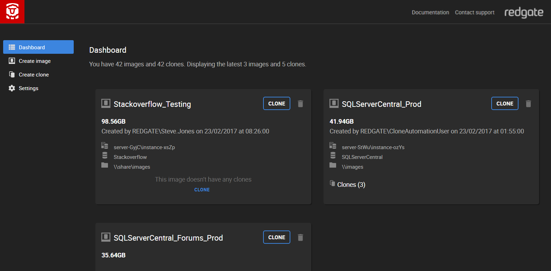Open the Contact support link
Viewport: 551px width, 271px height.
(x=474, y=12)
